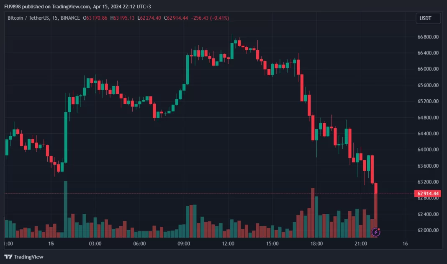
Task: Click the 03:00 time axis label
Action: click(95, 243)
